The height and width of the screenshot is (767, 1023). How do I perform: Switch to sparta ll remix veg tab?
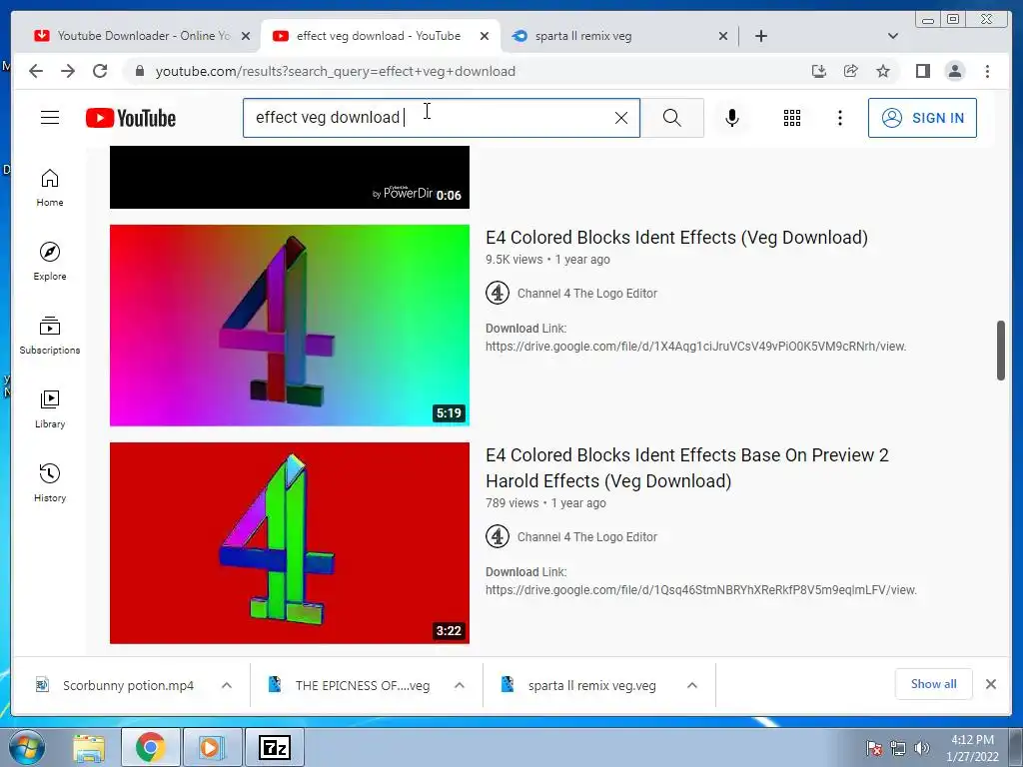[x=619, y=36]
